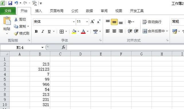Click the insert function fx icon
Image resolution: width=184 pixels, height=109 pixels.
(x=64, y=47)
